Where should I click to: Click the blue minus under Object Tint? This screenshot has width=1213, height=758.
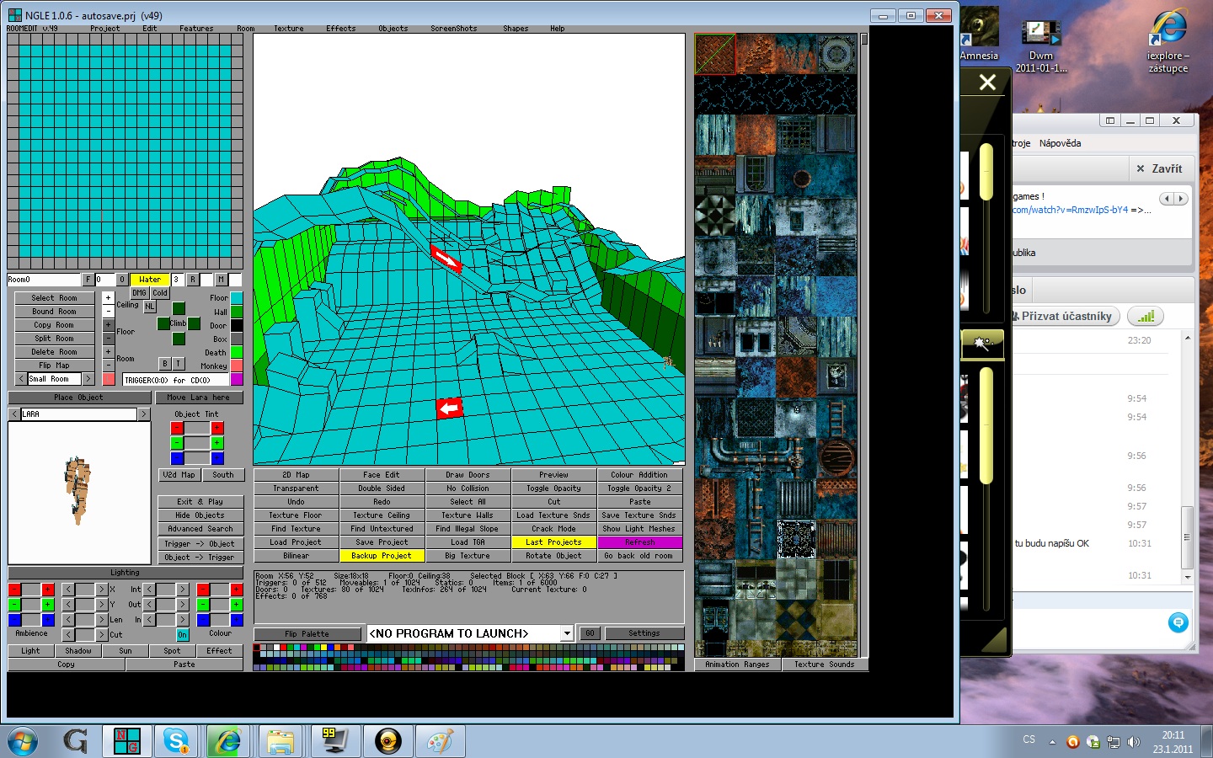177,458
